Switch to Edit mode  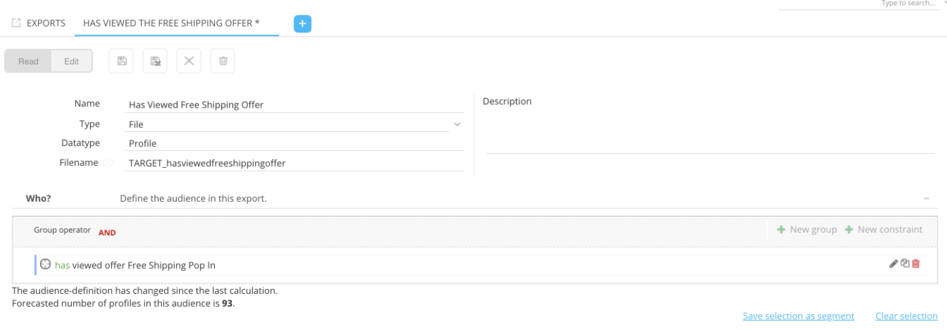[71, 61]
